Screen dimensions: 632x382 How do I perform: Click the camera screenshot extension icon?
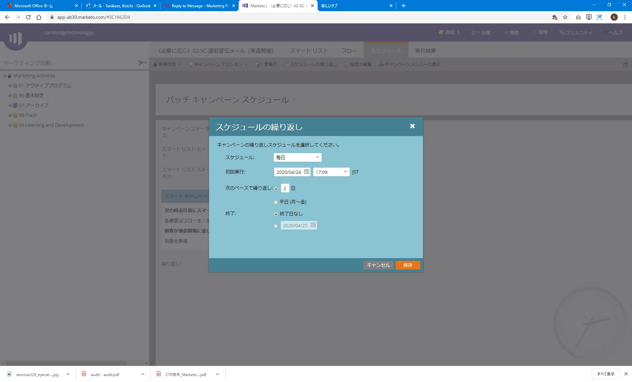[x=578, y=17]
